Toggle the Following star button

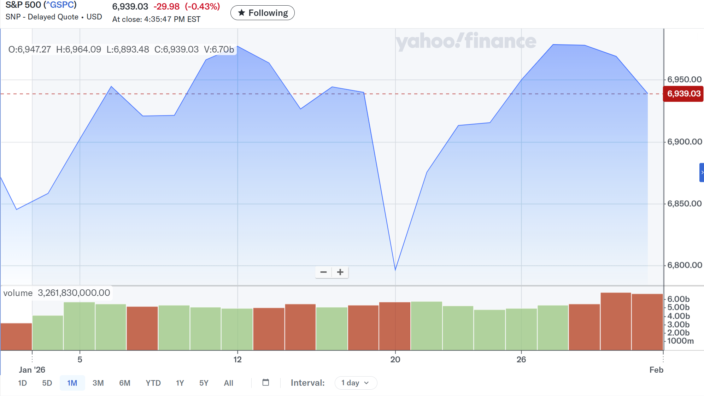point(262,13)
